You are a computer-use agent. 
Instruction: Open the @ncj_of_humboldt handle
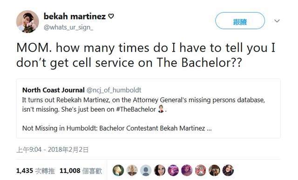tap(114, 90)
